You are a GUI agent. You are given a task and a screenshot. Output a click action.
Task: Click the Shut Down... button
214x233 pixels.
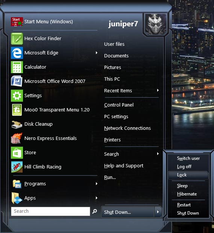point(128,212)
